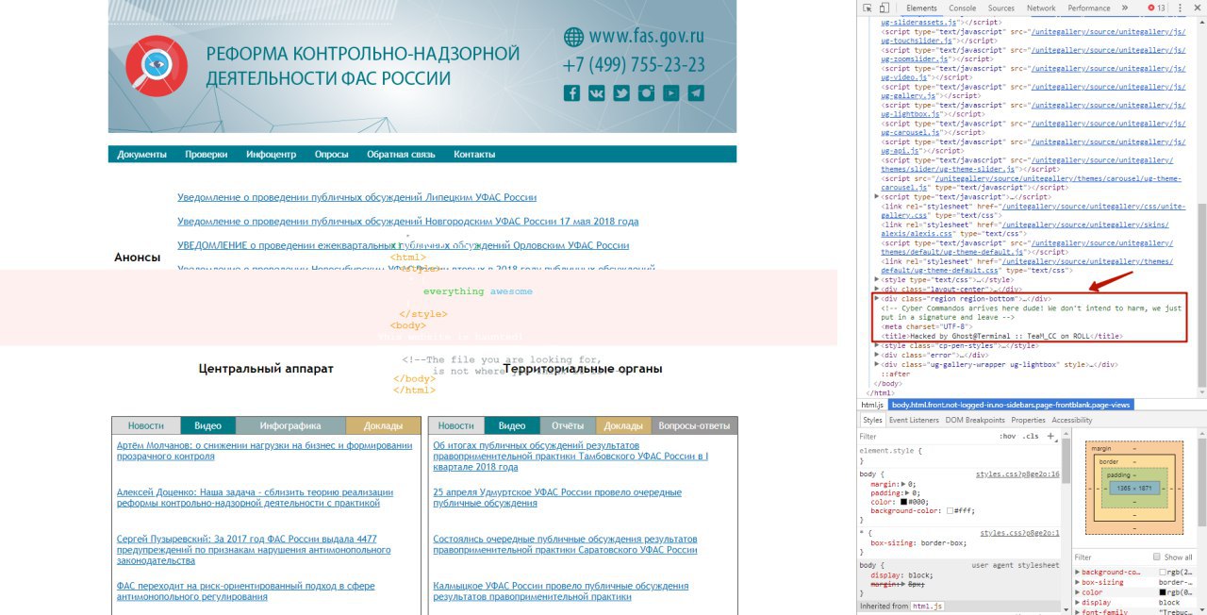Open the Telegram paper-plane icon
The height and width of the screenshot is (615, 1207).
click(x=696, y=92)
